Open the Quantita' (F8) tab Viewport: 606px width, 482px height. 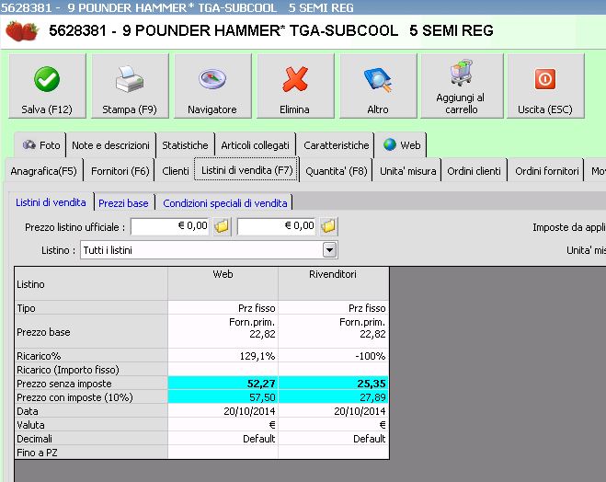[337, 171]
